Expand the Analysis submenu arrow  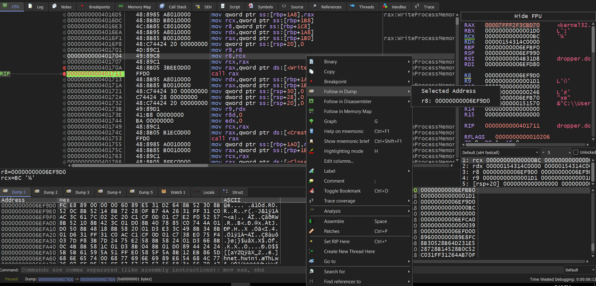[409, 211]
